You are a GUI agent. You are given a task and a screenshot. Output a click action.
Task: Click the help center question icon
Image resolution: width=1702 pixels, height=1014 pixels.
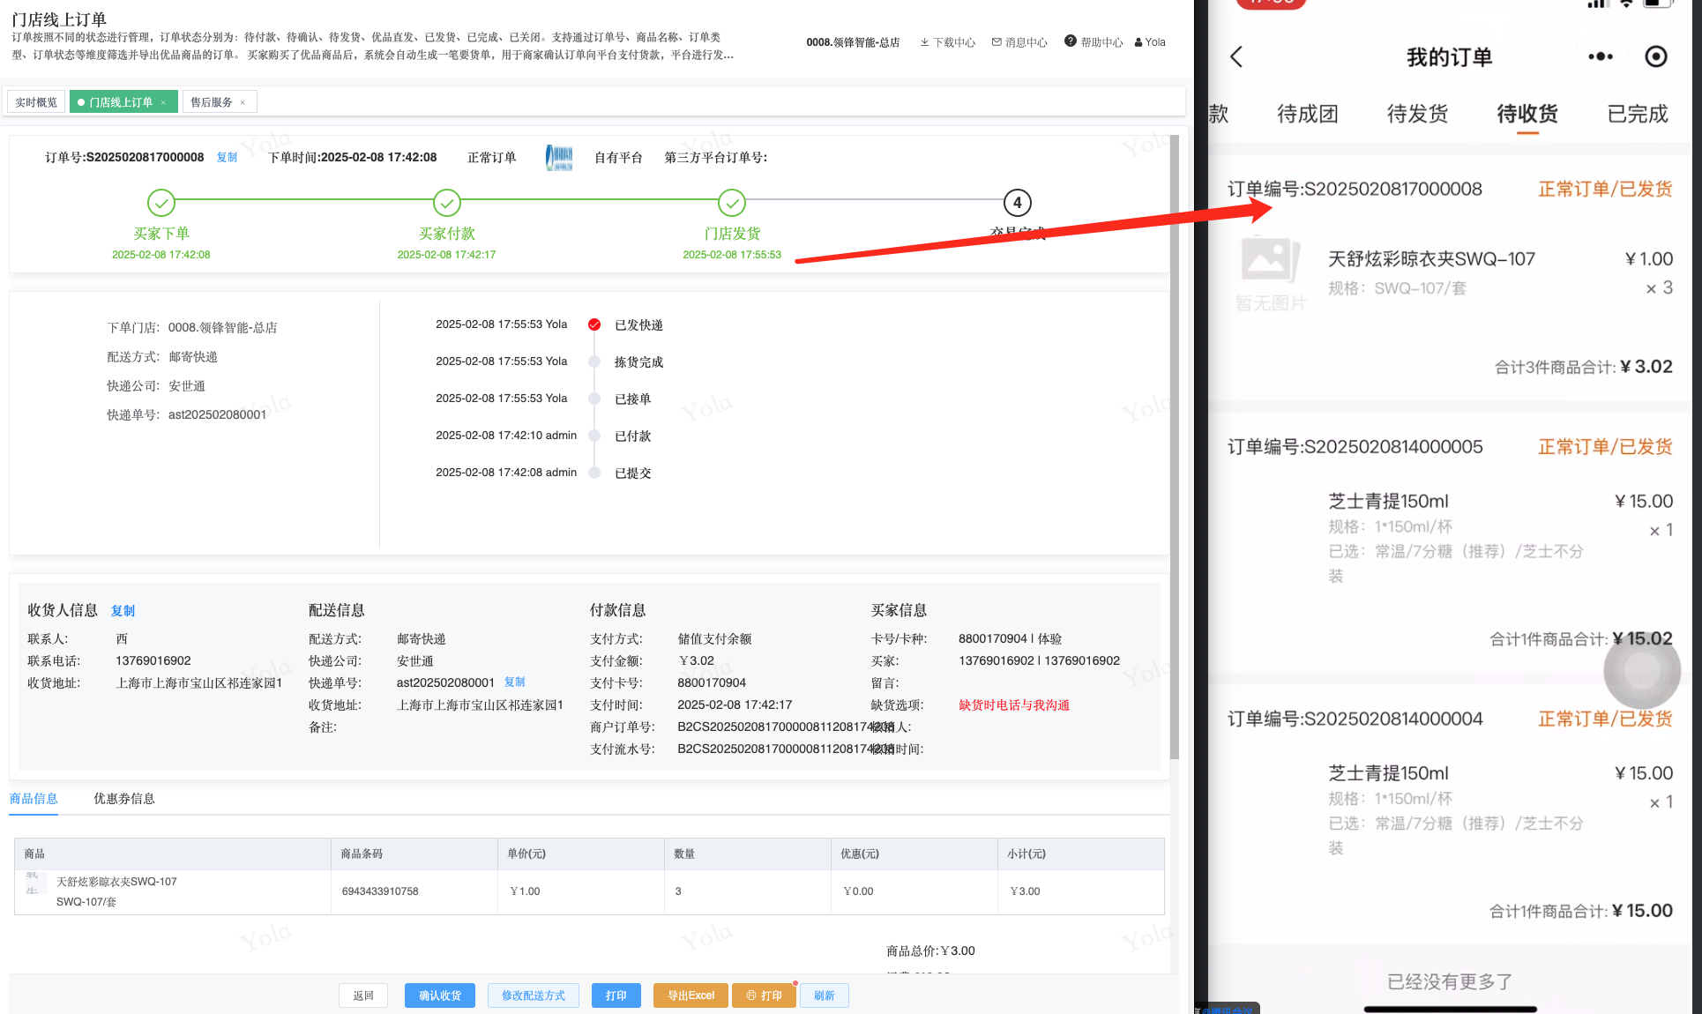click(1070, 41)
